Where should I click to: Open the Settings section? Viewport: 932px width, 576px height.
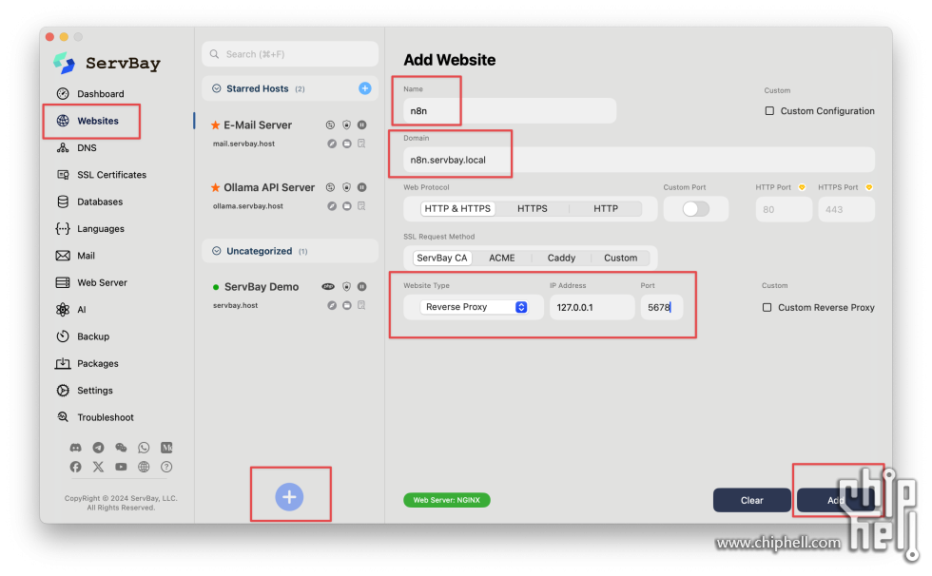[x=85, y=390]
